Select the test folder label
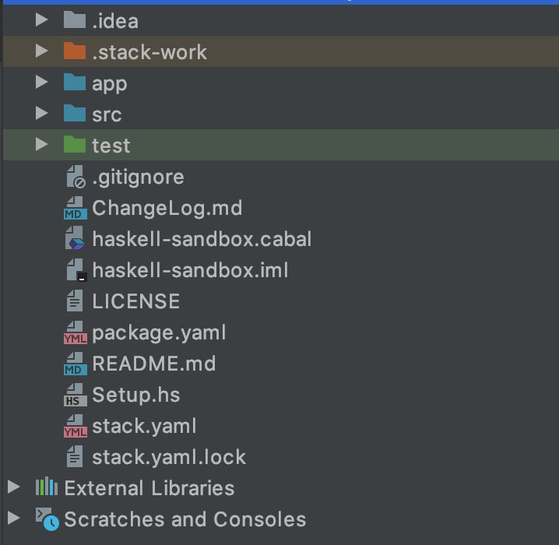This screenshot has height=545, width=559. [111, 146]
